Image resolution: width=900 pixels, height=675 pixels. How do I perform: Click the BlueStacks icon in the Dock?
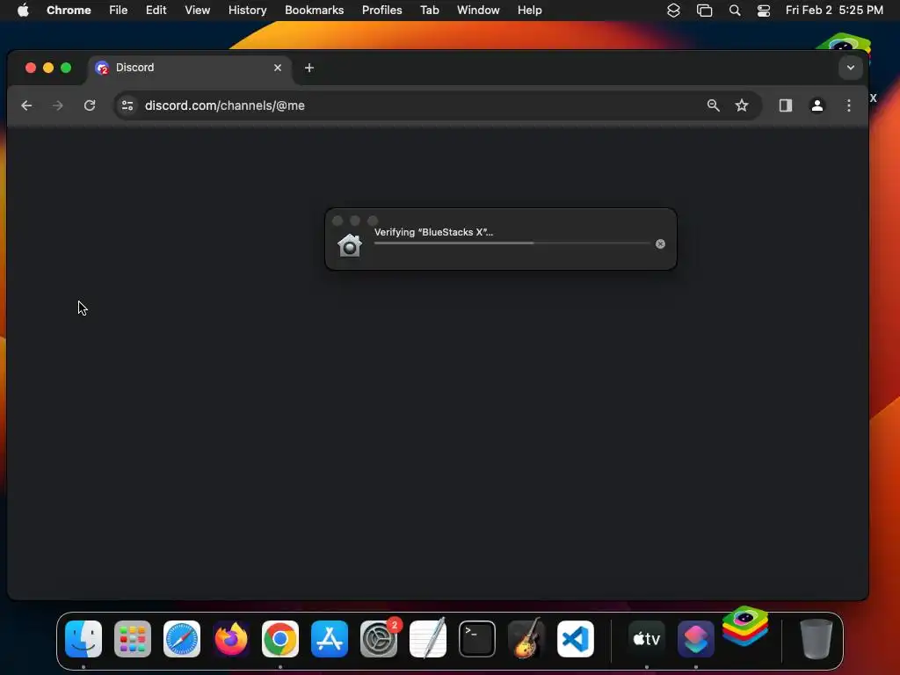(x=745, y=626)
